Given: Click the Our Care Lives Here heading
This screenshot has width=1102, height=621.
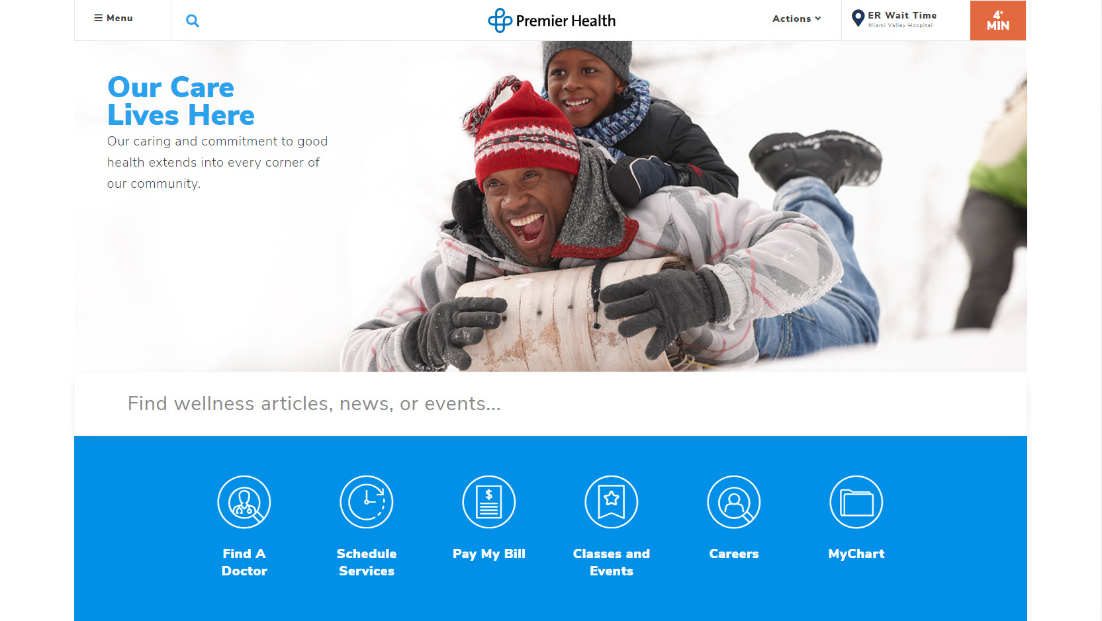Looking at the screenshot, I should tap(181, 101).
